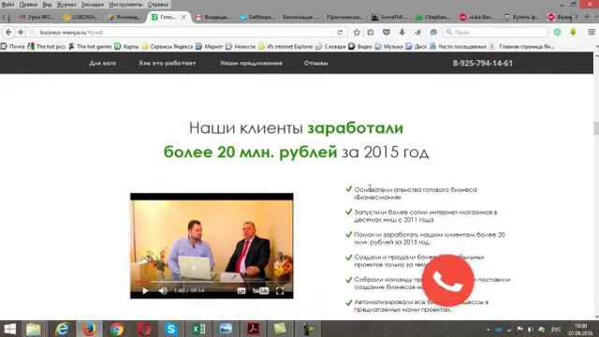Click the paper plane share icon

[x=417, y=33]
